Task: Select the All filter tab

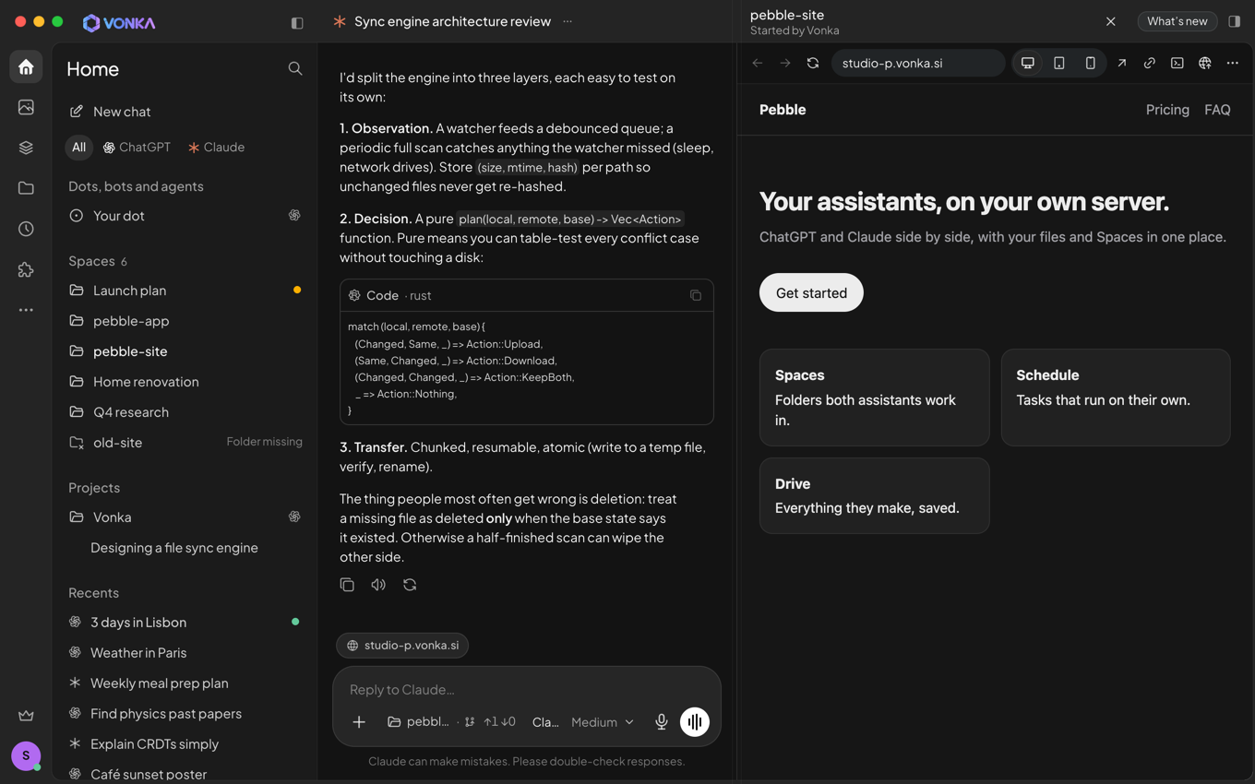Action: tap(79, 148)
